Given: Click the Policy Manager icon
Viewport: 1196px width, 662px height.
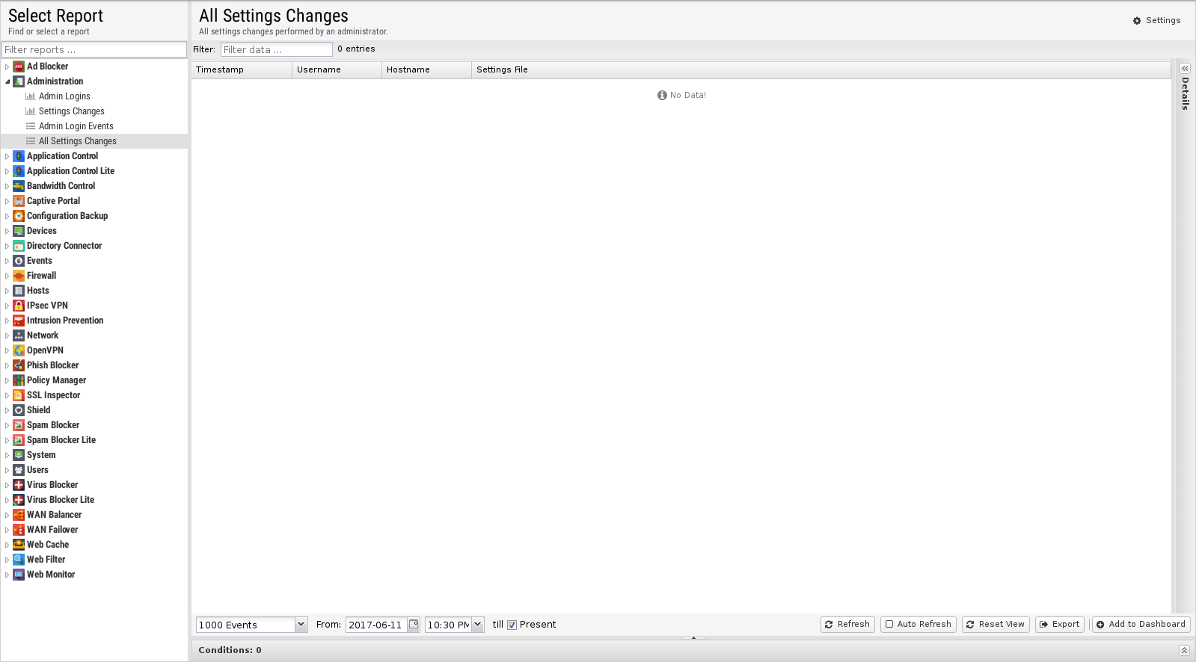Looking at the screenshot, I should [x=19, y=380].
